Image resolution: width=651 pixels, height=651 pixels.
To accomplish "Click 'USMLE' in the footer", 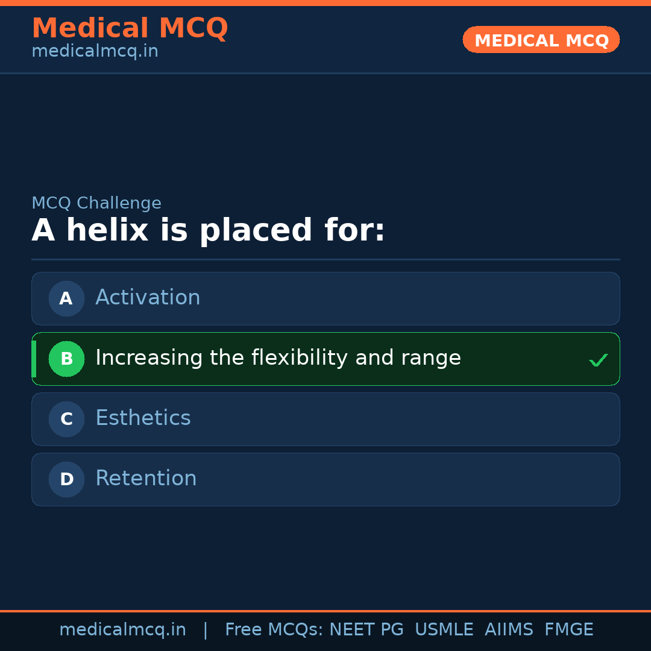I will (444, 630).
